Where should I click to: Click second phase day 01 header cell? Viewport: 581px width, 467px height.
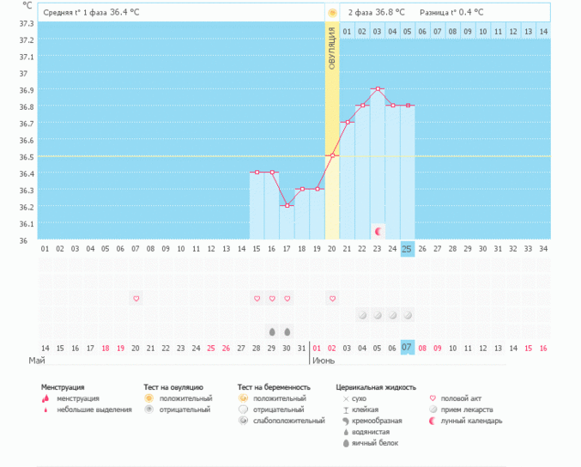(348, 32)
